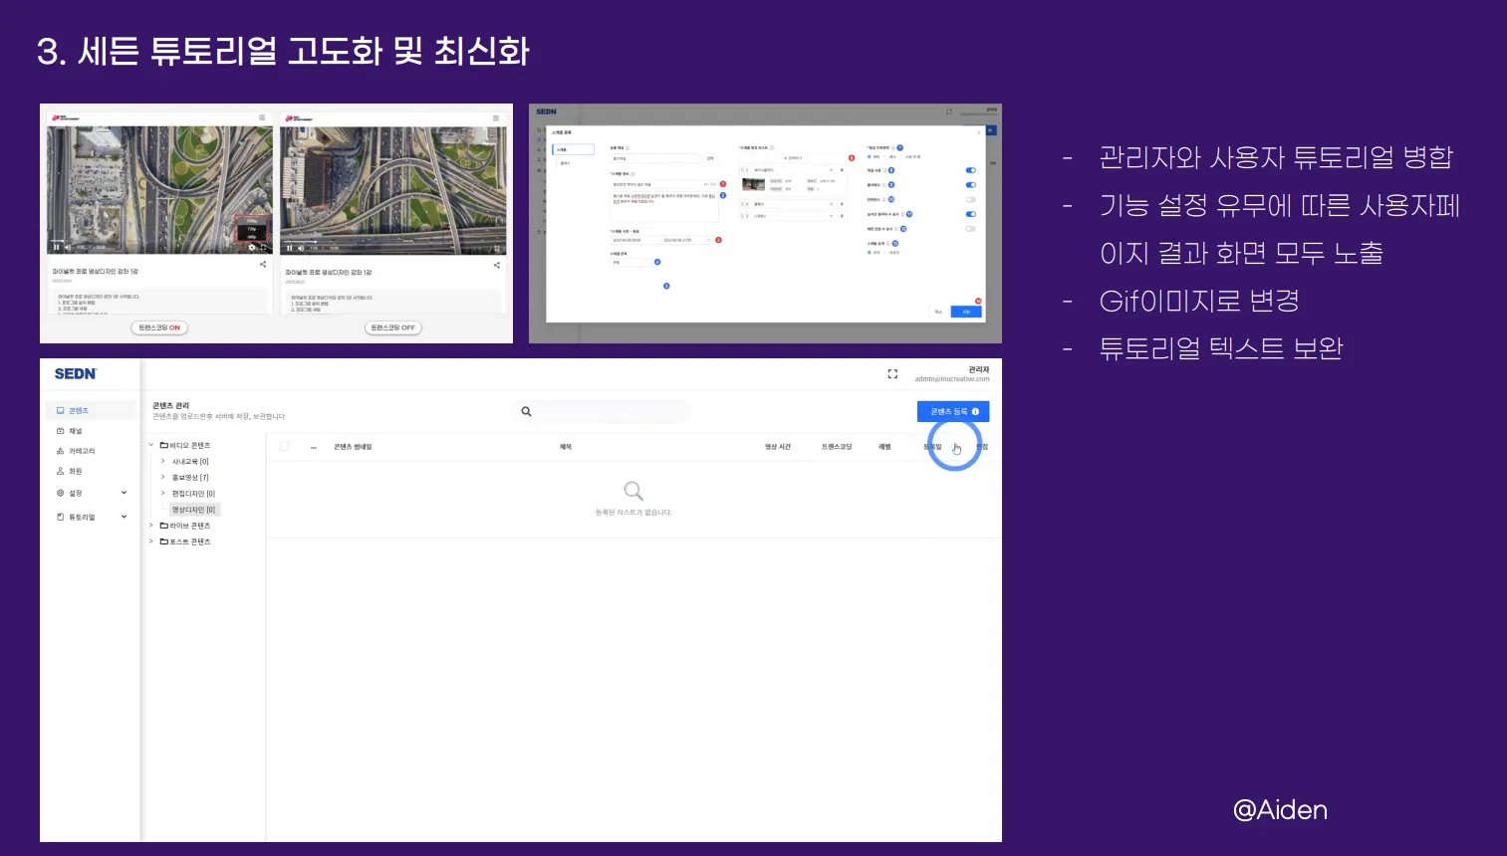Viewport: 1507px width, 856px height.
Task: Collapse the first playlist item in schedule dialog
Action: pos(831,170)
